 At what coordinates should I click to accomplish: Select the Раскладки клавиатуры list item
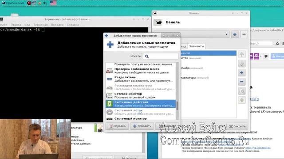141,87
